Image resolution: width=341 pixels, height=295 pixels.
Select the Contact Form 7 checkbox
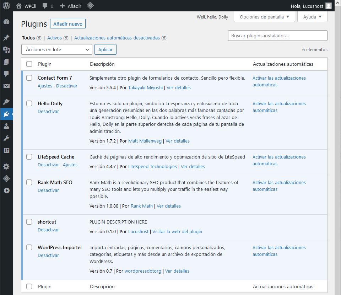point(29,78)
